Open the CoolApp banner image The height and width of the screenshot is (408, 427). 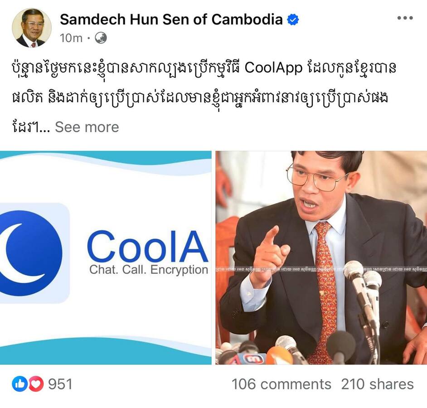[106, 257]
